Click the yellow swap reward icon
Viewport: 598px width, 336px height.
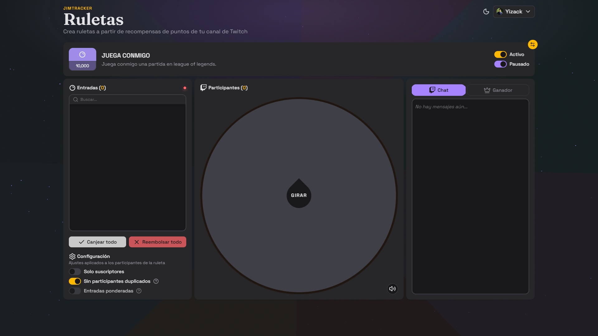coord(533,44)
